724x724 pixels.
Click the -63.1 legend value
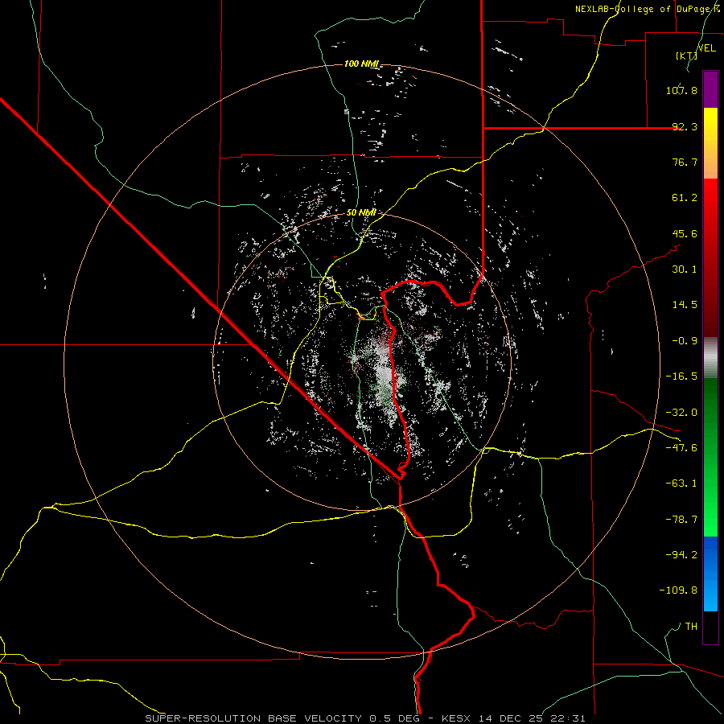(x=681, y=483)
